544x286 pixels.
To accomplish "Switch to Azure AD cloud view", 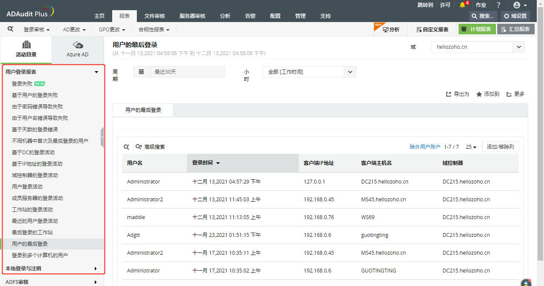I will point(78,49).
